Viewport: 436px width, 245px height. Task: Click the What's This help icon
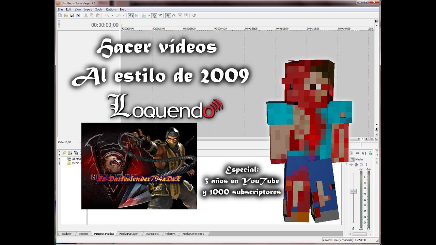click(194, 15)
